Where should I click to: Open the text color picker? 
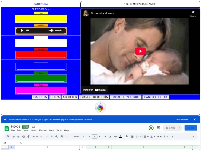tap(120, 136)
